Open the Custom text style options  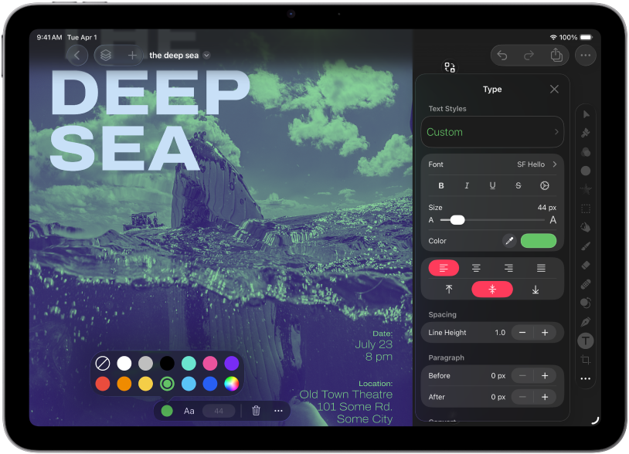tap(492, 132)
